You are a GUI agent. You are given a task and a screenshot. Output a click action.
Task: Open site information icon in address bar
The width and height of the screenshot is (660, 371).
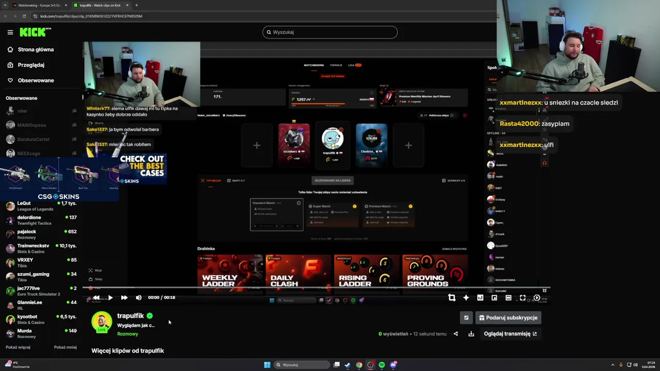click(x=35, y=16)
